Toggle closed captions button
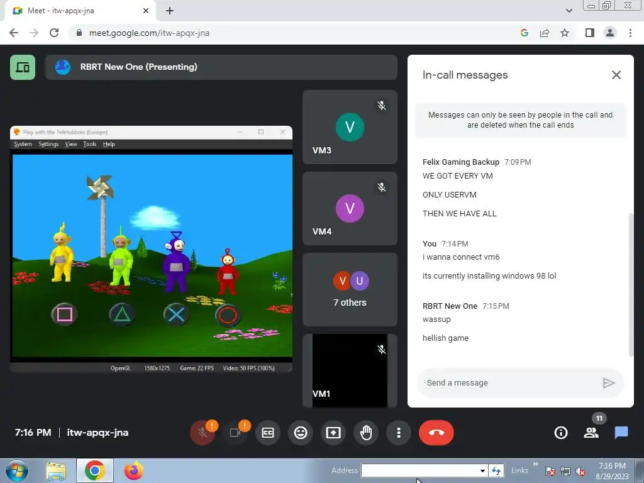Screen dimensions: 644x483 coord(268,433)
